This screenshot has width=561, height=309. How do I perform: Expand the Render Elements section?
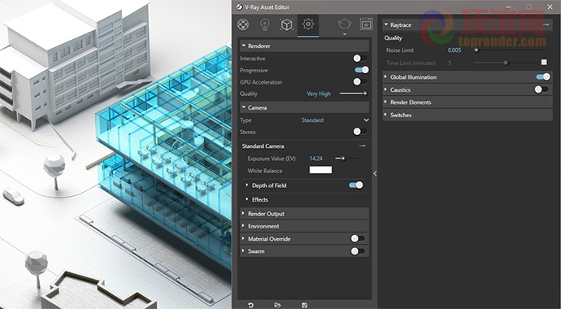[x=385, y=102]
